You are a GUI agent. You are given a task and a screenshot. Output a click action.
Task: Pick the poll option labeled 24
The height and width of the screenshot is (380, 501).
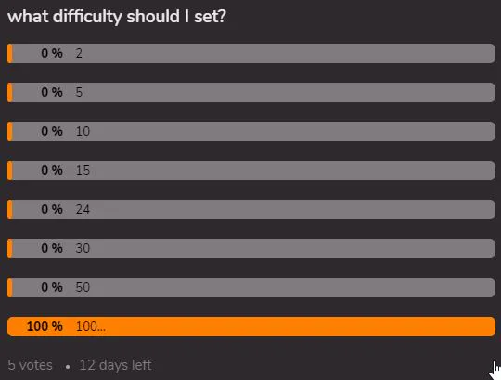[251, 209]
